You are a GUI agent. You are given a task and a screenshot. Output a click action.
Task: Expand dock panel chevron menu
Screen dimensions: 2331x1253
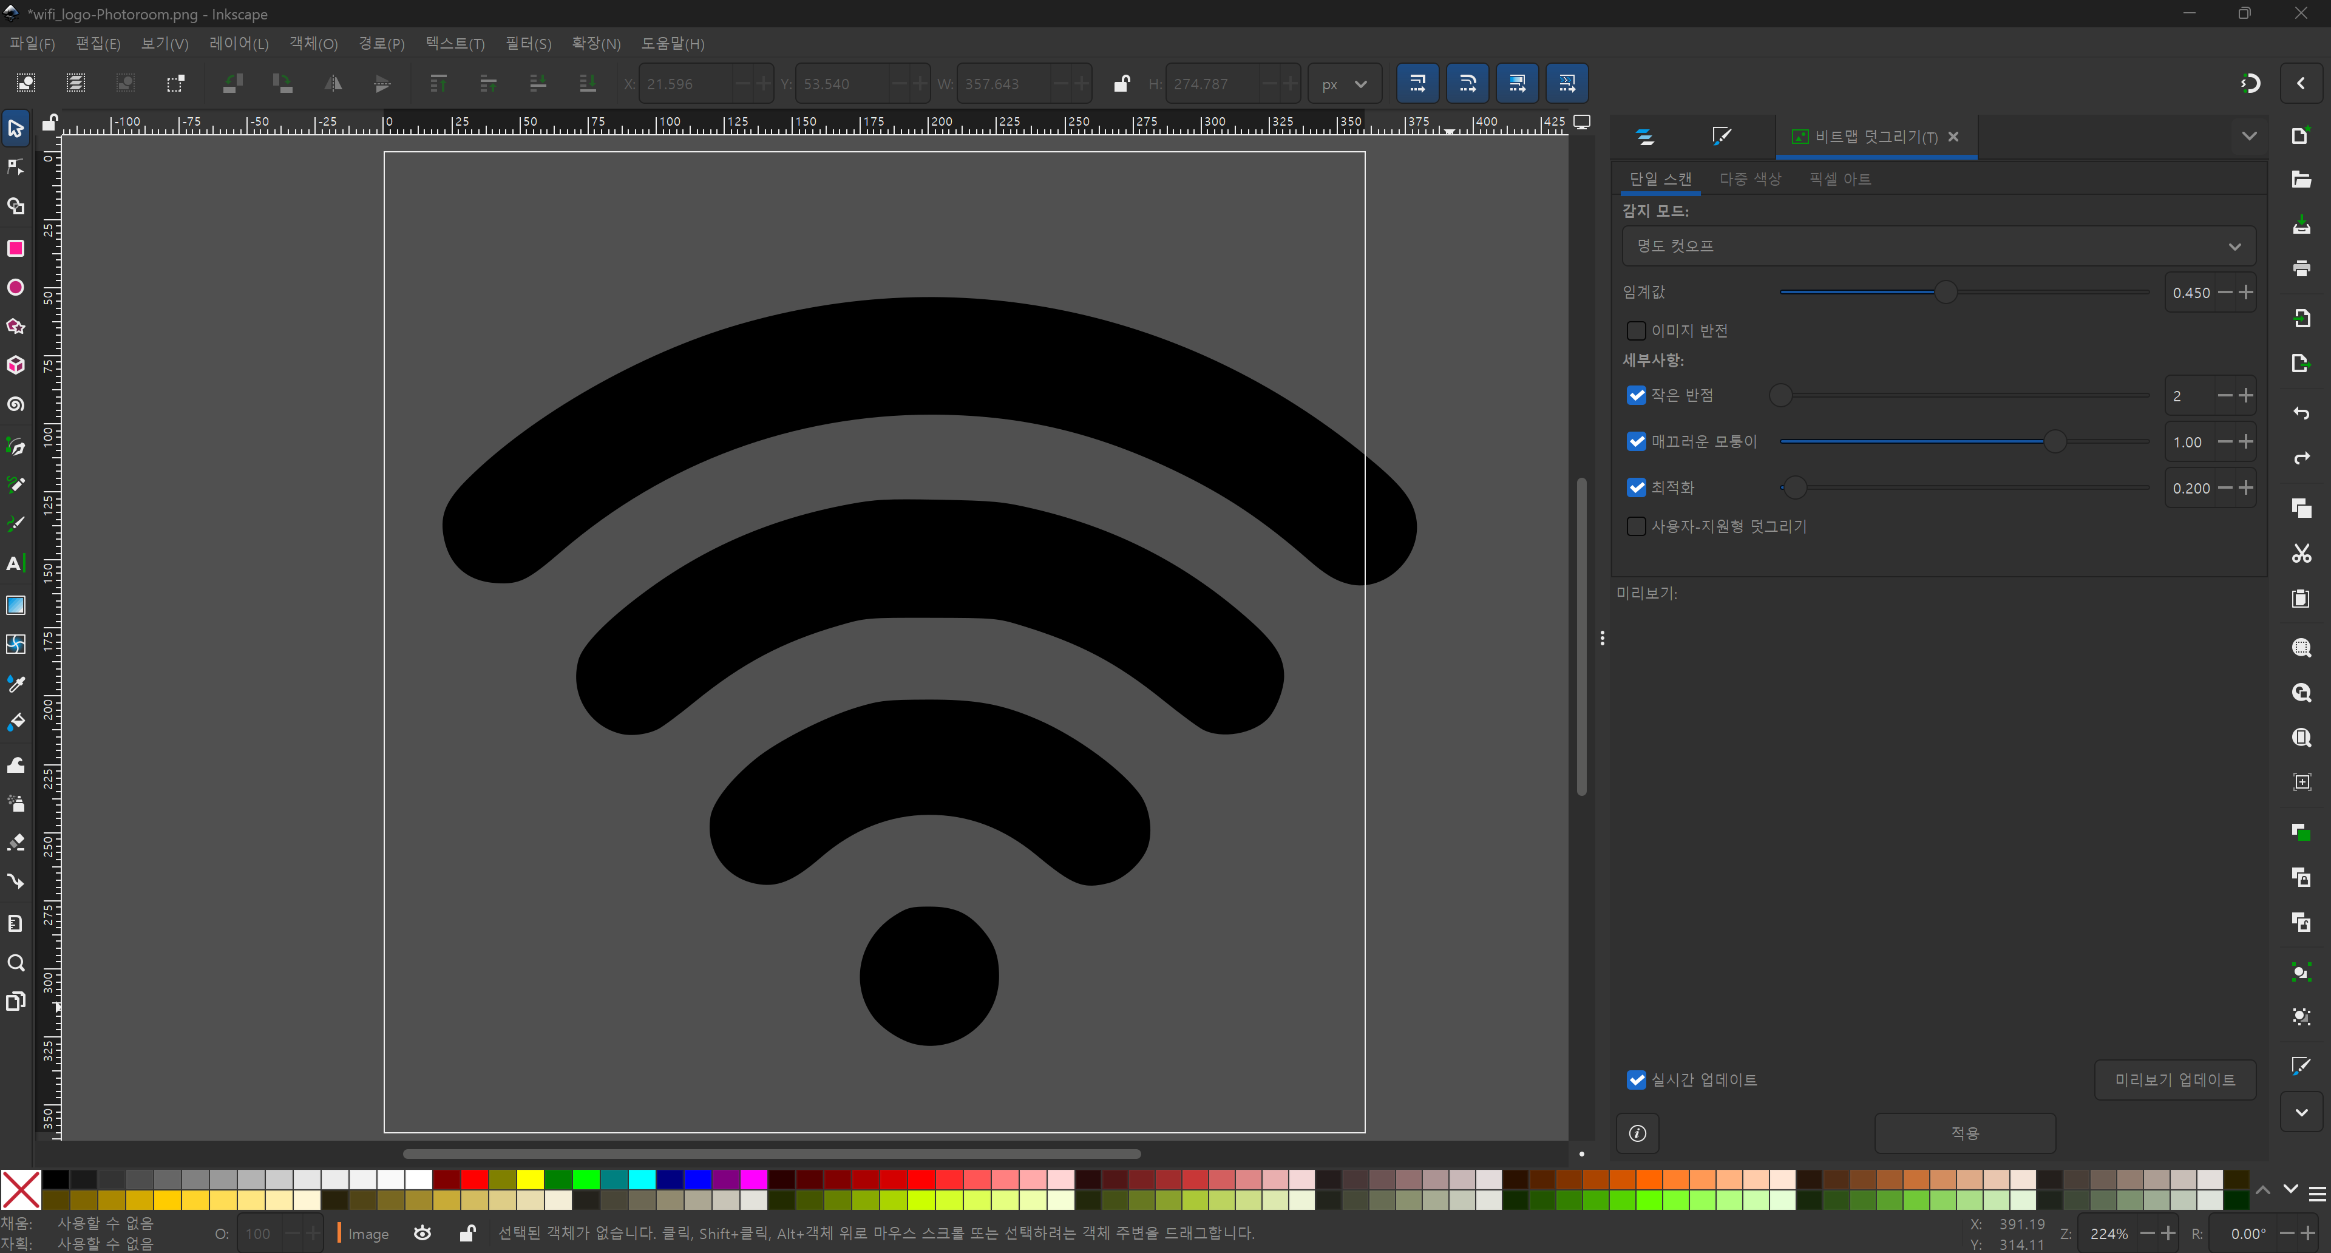point(2248,137)
